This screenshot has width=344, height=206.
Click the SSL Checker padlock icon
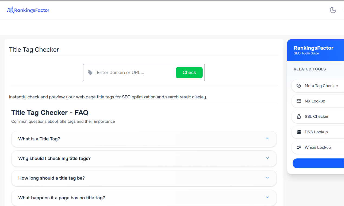pos(299,117)
